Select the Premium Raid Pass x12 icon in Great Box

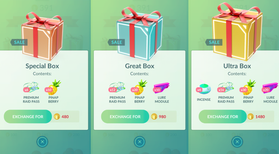117,87
